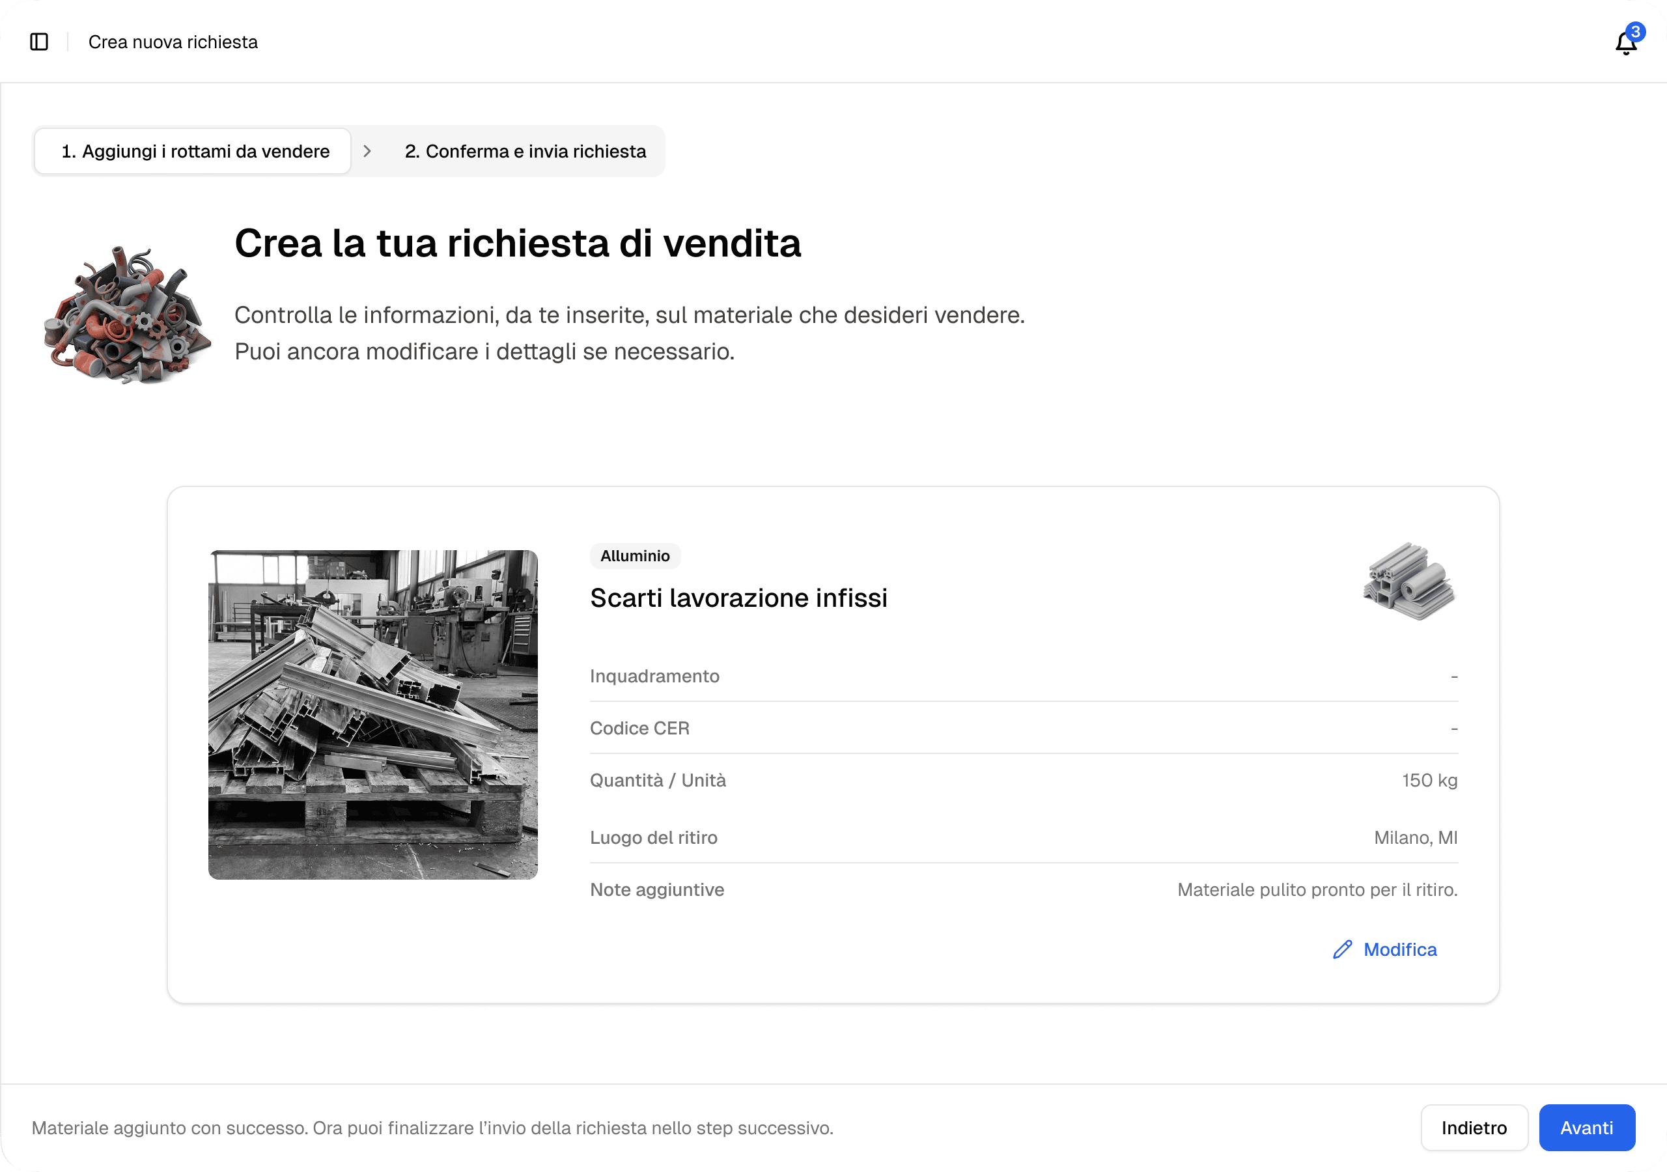The height and width of the screenshot is (1172, 1667).
Task: Click the Quantità / Unità label
Action: (658, 781)
